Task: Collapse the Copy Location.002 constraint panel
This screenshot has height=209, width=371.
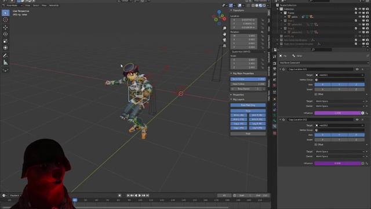Action: coord(281,120)
